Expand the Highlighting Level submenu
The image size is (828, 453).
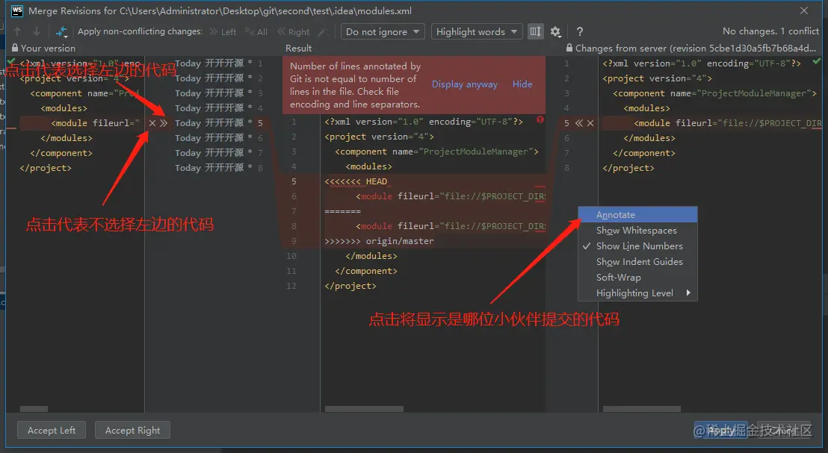pyautogui.click(x=637, y=293)
